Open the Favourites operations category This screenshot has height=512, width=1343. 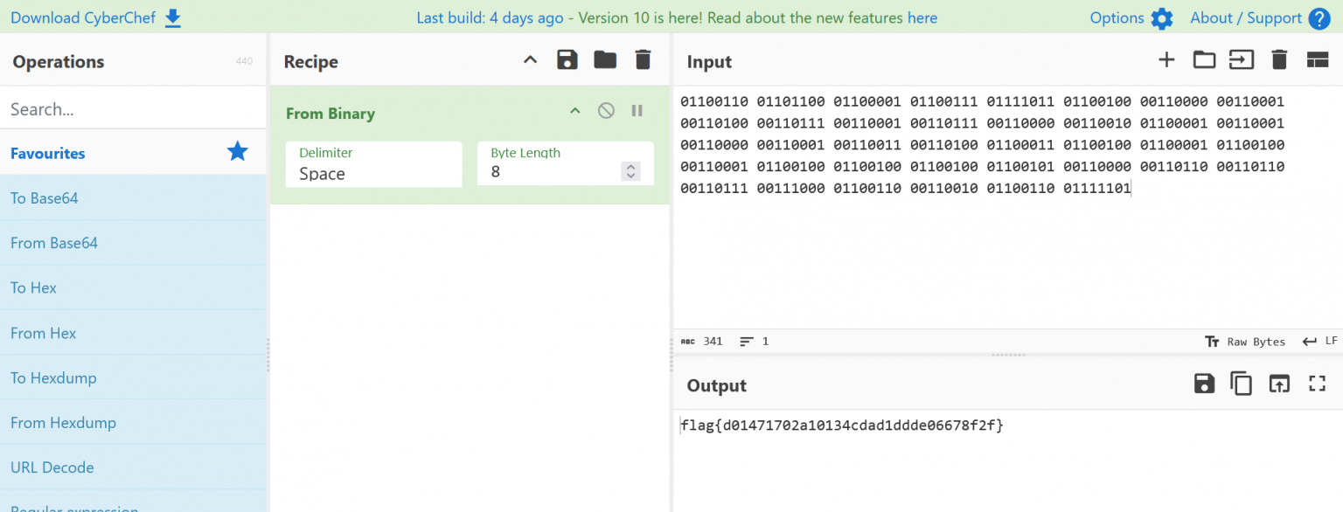click(47, 153)
